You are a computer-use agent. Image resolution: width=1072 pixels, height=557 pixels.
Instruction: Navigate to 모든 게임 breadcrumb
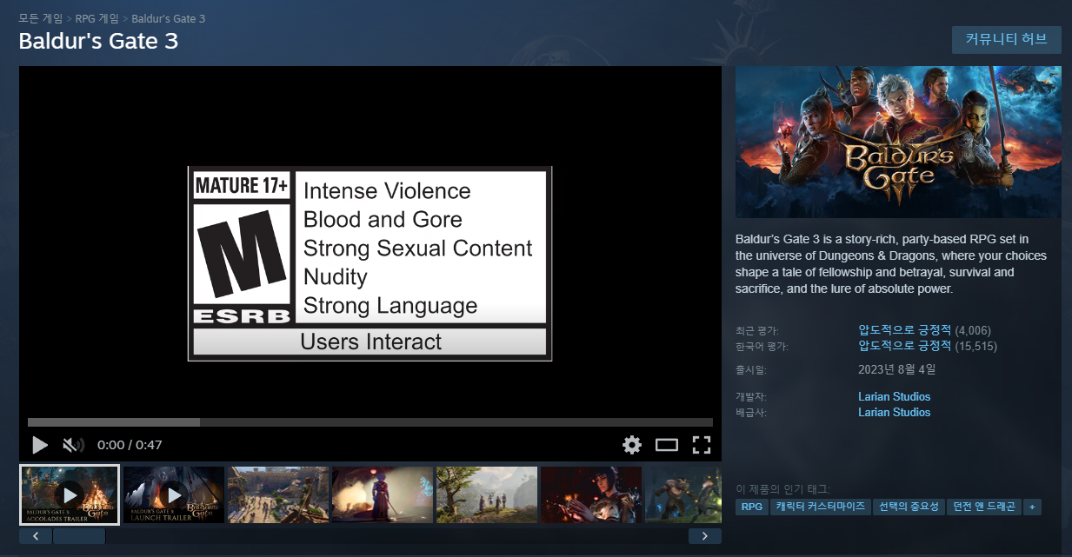click(x=42, y=18)
